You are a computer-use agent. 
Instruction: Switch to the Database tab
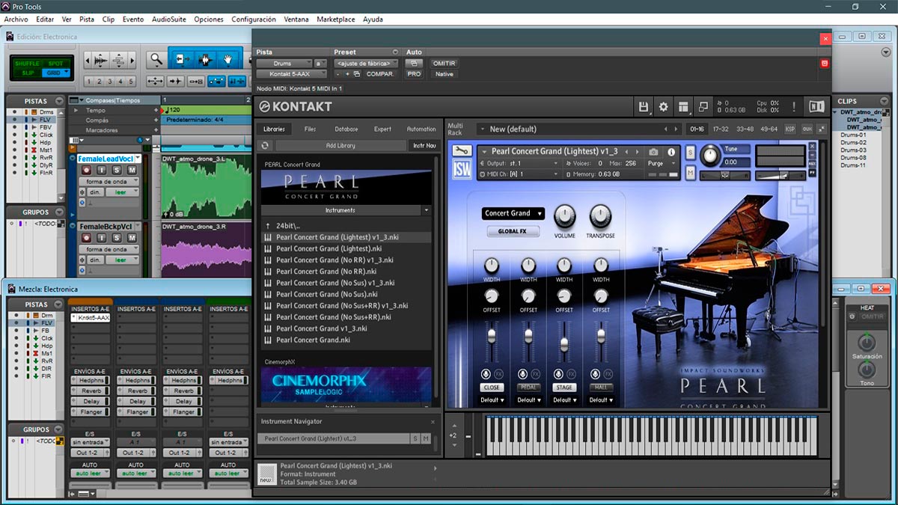[x=346, y=129]
